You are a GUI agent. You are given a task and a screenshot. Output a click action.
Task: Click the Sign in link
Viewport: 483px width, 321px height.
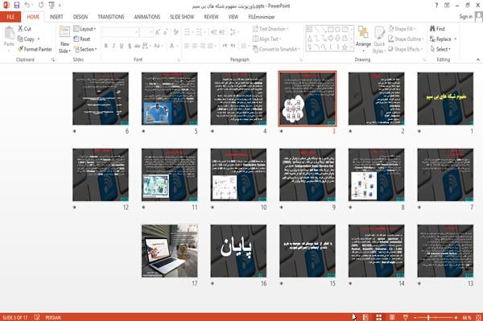point(465,17)
